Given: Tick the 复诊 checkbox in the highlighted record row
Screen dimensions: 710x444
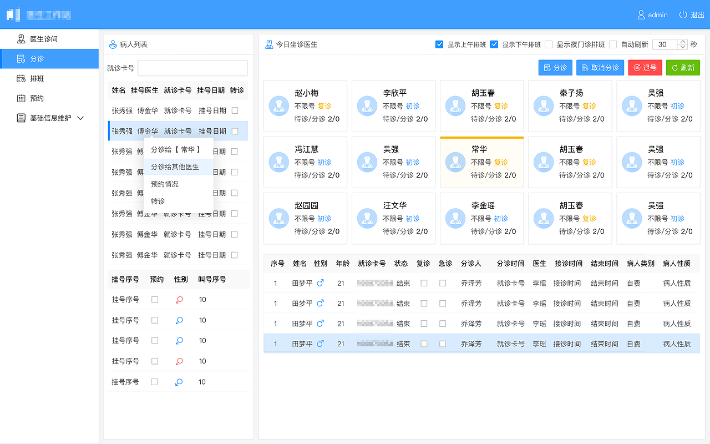Looking at the screenshot, I should coord(424,344).
